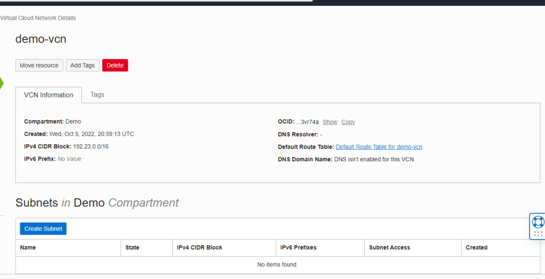Select the VCN Information tab
Viewport: 545px width, 279px height.
pos(48,95)
